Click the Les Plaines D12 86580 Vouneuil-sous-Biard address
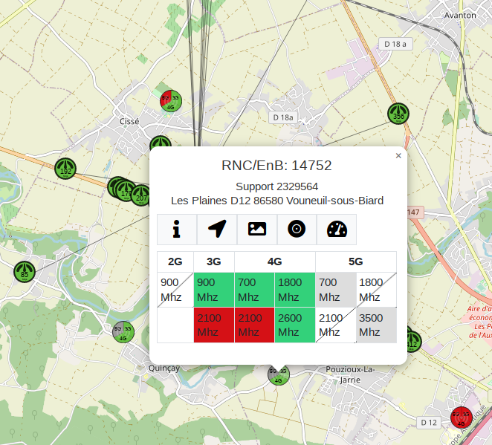The width and height of the screenshot is (492, 445). point(277,201)
